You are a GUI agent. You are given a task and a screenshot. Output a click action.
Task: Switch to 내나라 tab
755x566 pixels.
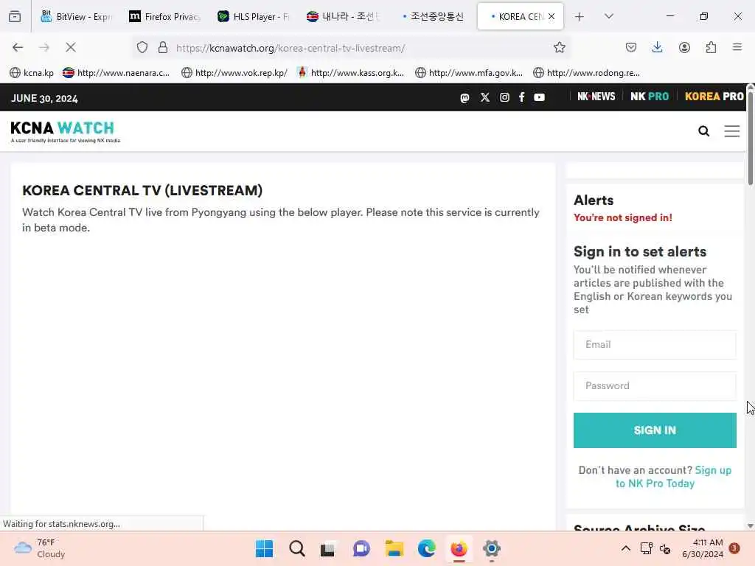coord(342,17)
